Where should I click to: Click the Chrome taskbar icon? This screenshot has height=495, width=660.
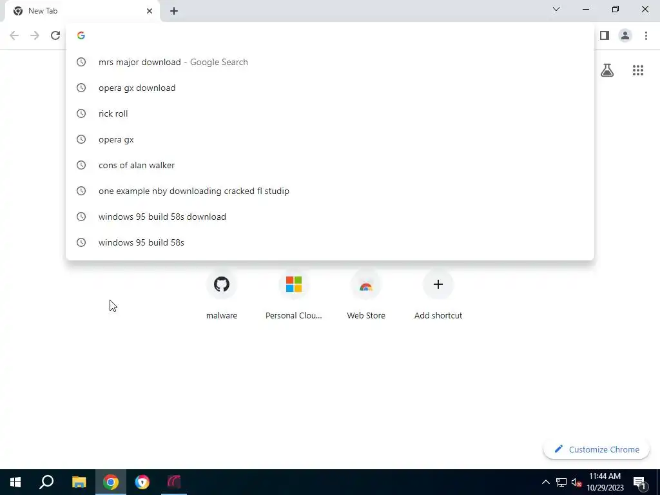coord(111,482)
